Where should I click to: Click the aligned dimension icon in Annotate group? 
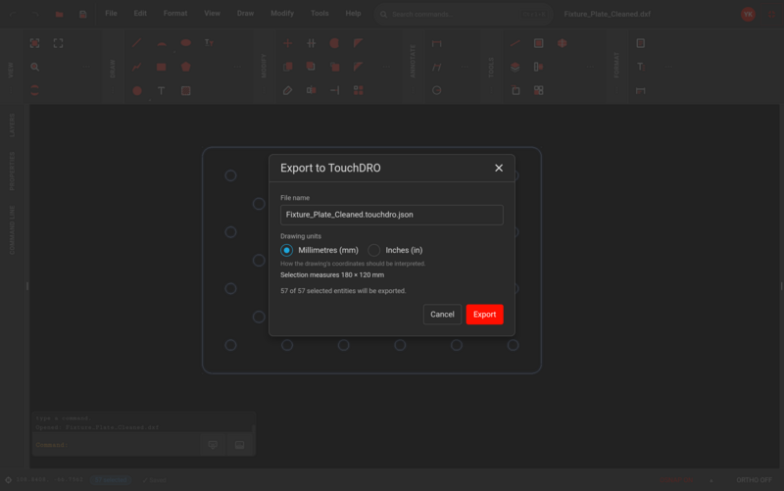point(436,67)
